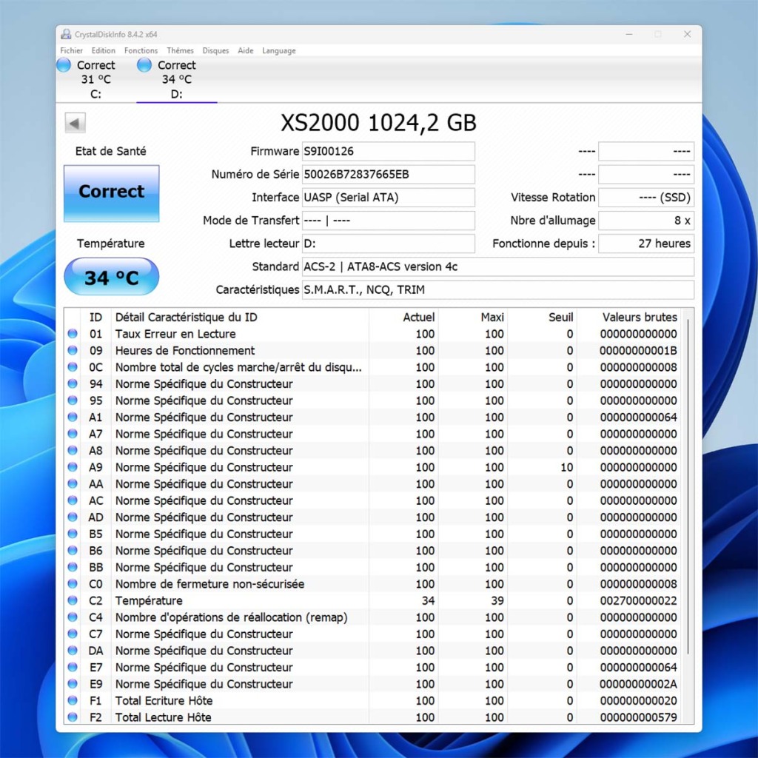Click the Vitesse Rotation value (SSD)
The height and width of the screenshot is (758, 758).
pos(646,197)
